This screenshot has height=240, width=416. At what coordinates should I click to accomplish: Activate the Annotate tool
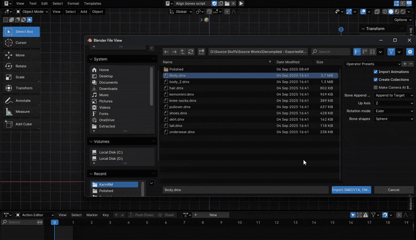point(21,100)
